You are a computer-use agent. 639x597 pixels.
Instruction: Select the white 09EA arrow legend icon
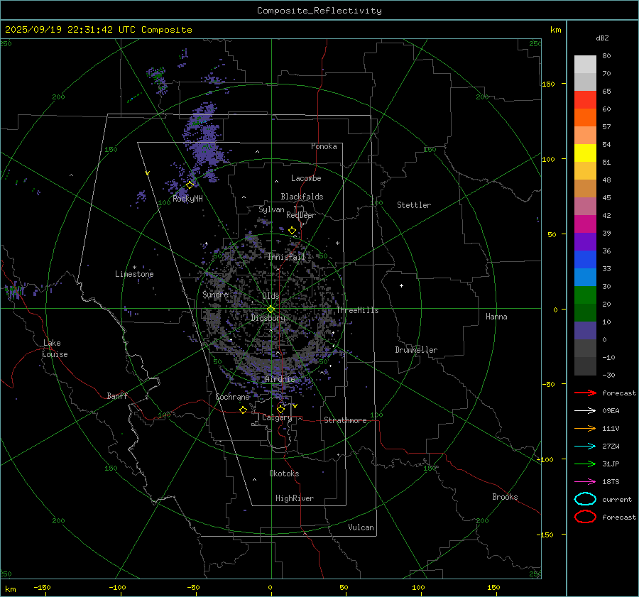click(584, 410)
